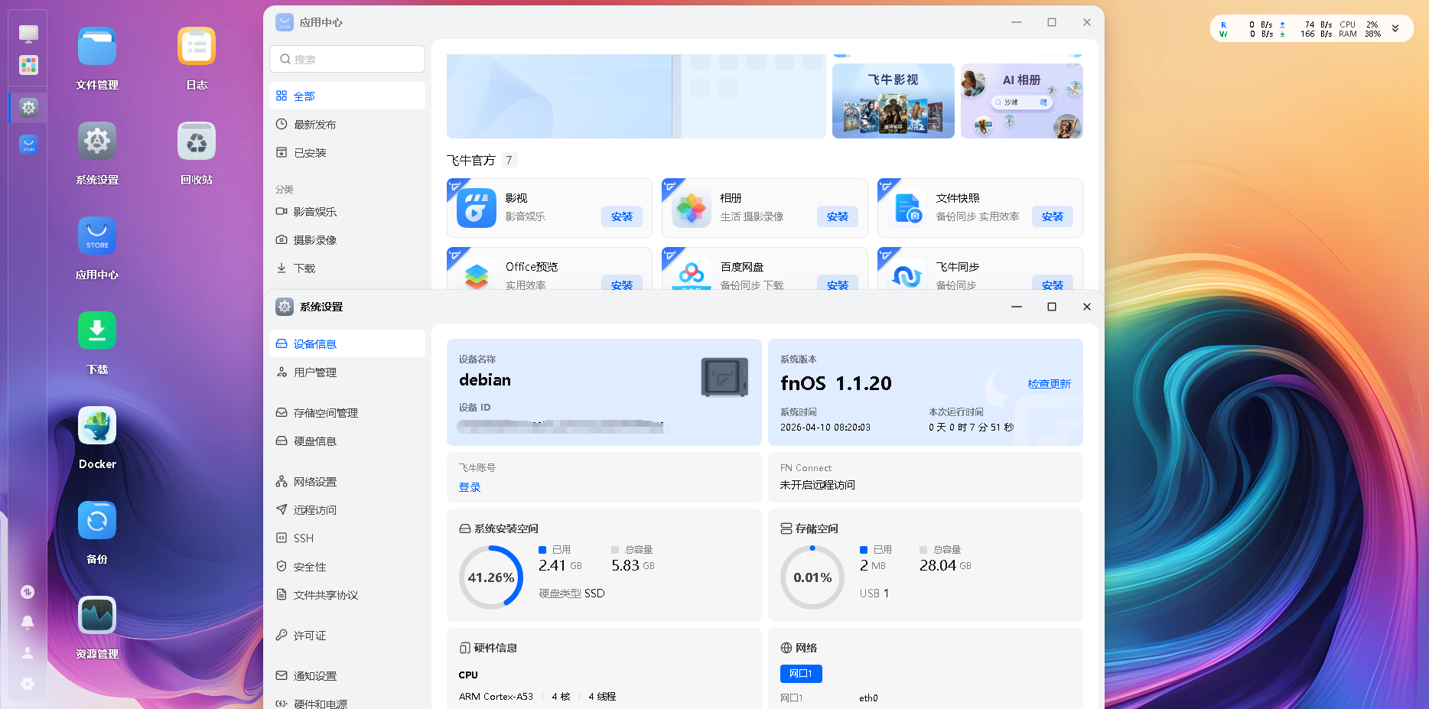Install the 相册 app
The image size is (1429, 709).
(838, 216)
